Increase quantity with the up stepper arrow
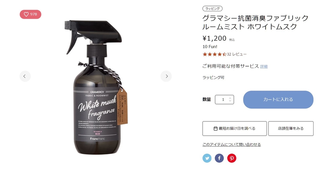The height and width of the screenshot is (176, 333). [230, 98]
